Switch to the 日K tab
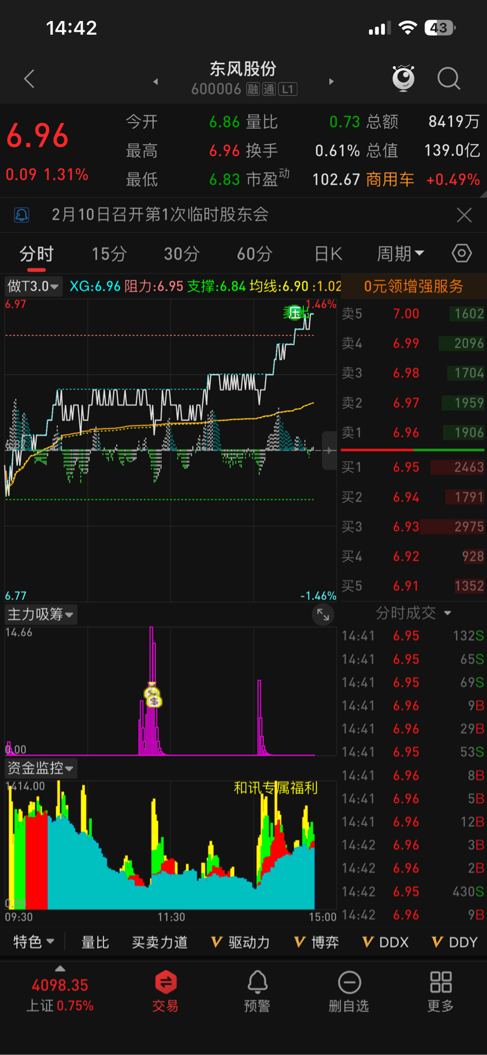 [328, 254]
